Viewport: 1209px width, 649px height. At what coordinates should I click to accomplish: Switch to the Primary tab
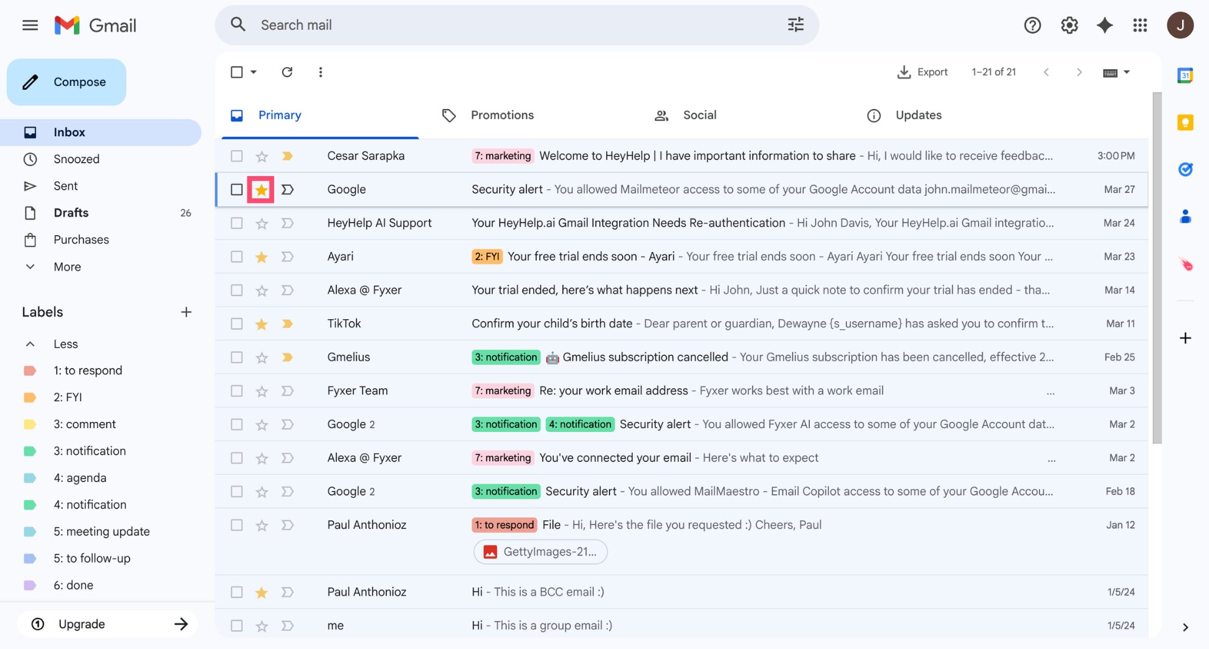(320, 115)
